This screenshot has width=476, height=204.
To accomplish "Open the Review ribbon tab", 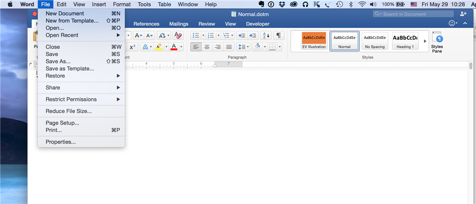I will pos(207,24).
